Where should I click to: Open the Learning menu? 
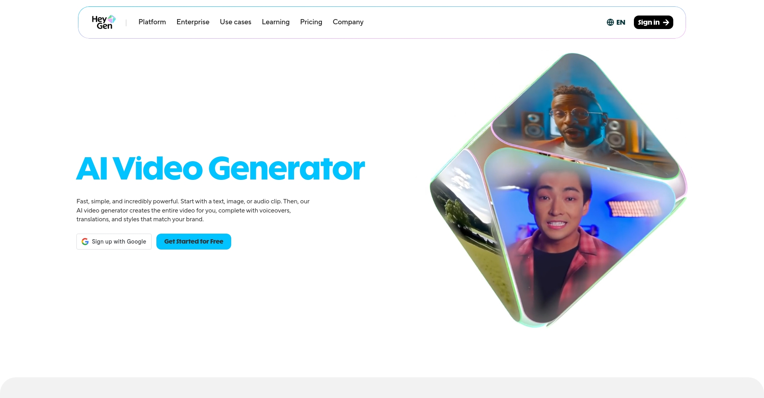click(276, 22)
